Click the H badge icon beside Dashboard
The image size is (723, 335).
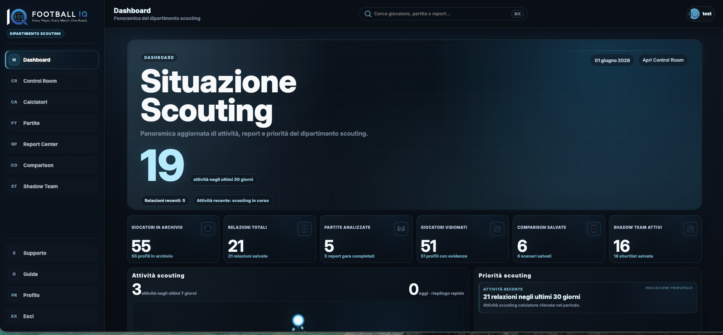pos(14,60)
